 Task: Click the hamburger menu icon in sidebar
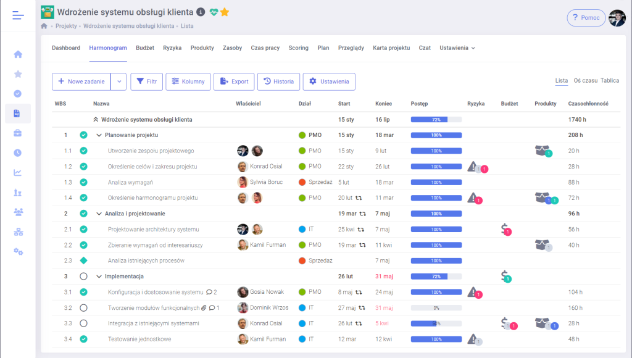click(18, 16)
